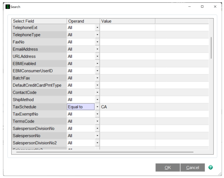
Task: Click the TaxSchedule value field containing CA
Action: (127, 107)
